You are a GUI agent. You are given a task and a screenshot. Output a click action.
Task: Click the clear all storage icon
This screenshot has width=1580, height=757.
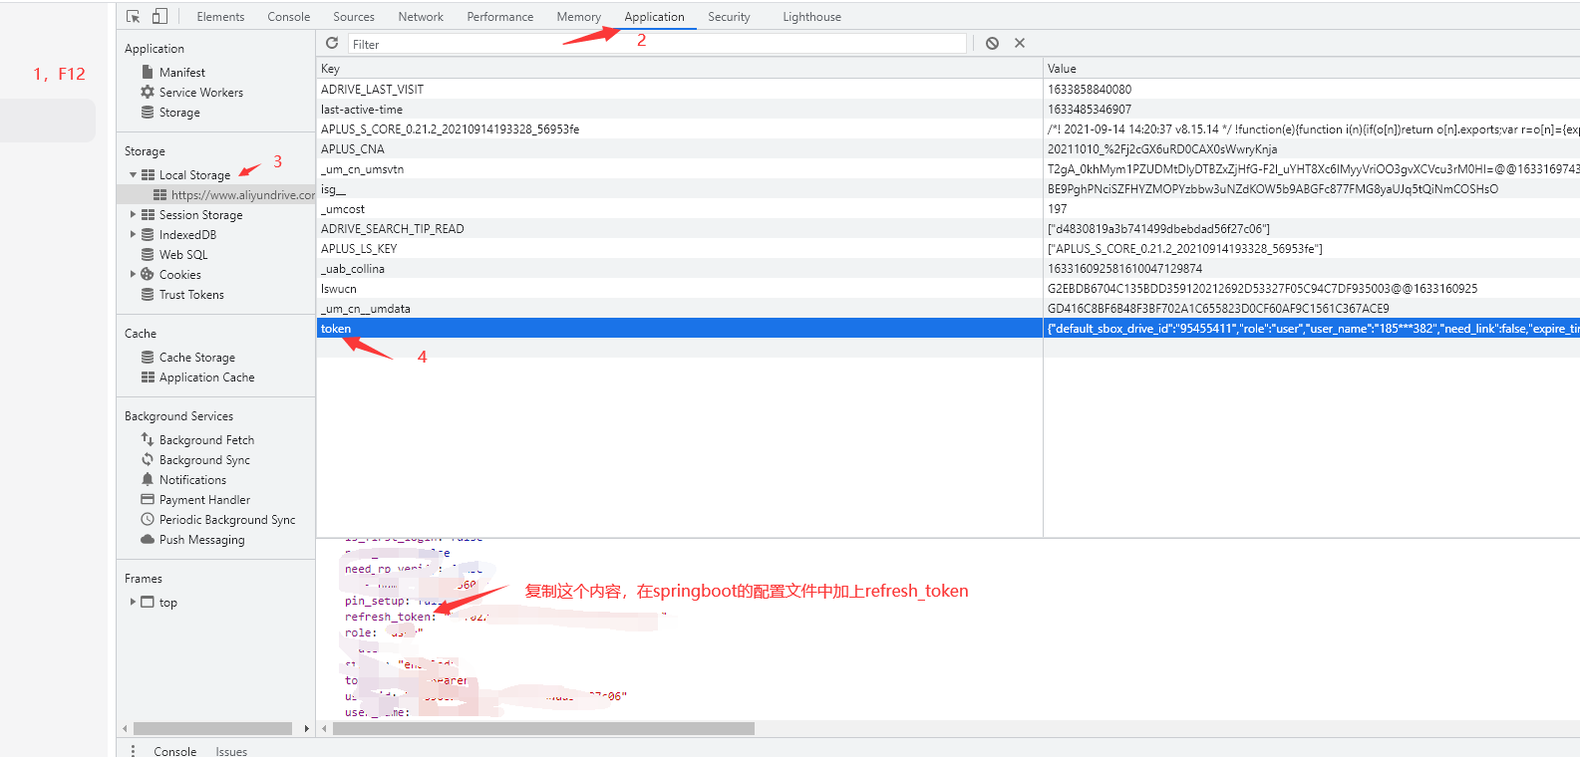tap(992, 43)
